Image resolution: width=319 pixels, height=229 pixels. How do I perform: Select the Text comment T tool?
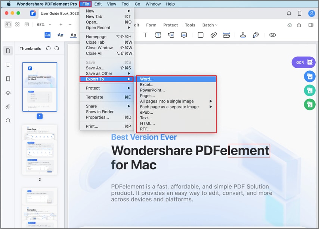pos(145,35)
